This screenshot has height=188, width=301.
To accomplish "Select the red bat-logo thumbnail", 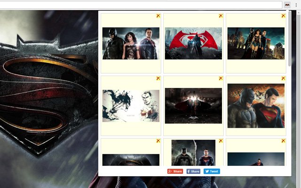I will coord(193,43).
